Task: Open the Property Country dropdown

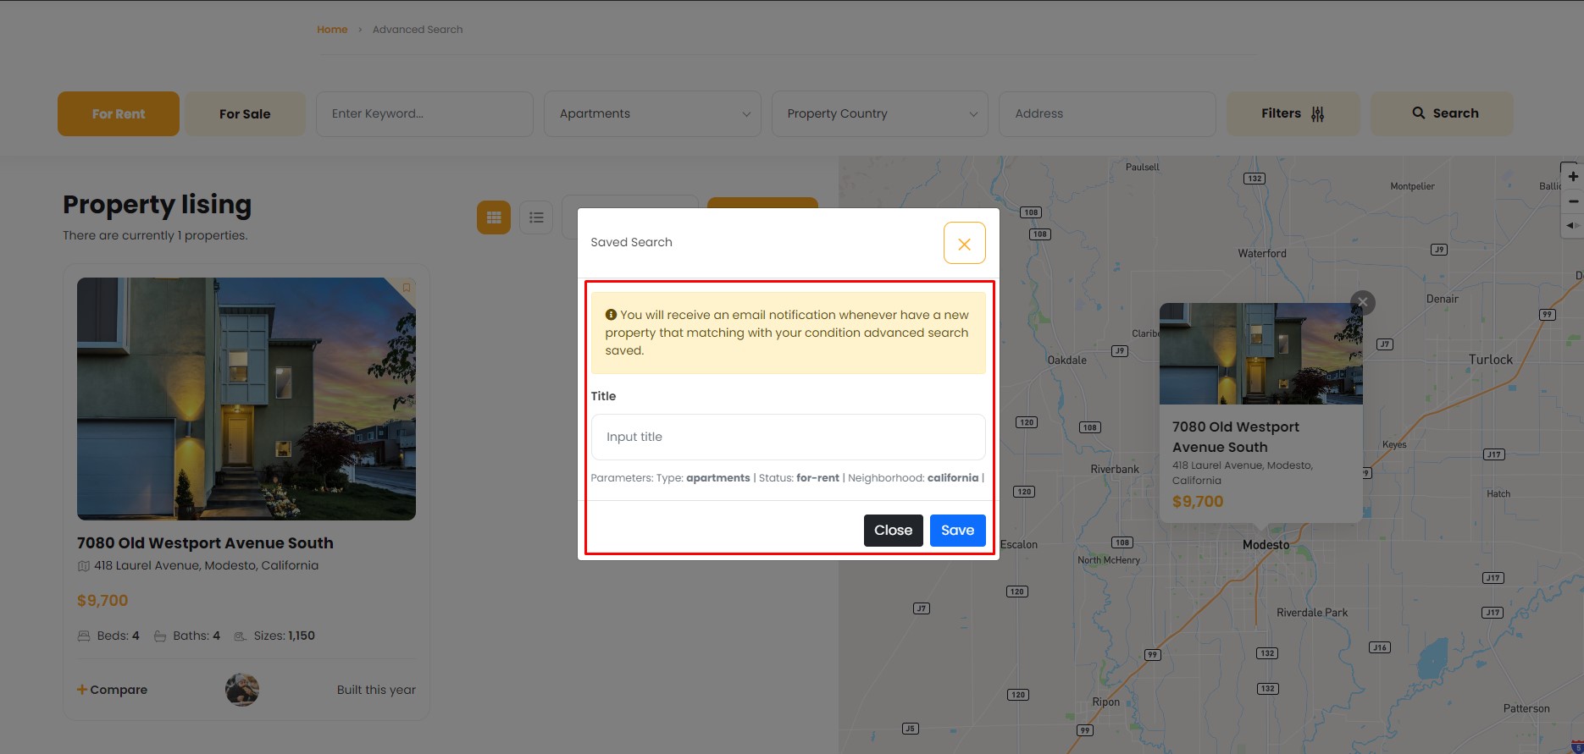Action: [x=879, y=113]
